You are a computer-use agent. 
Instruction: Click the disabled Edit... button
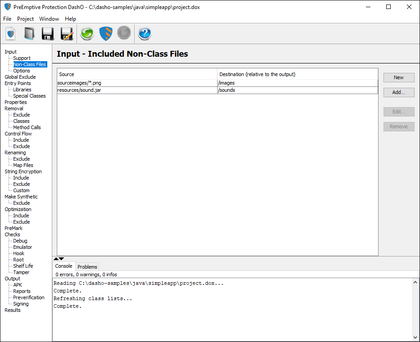(399, 112)
